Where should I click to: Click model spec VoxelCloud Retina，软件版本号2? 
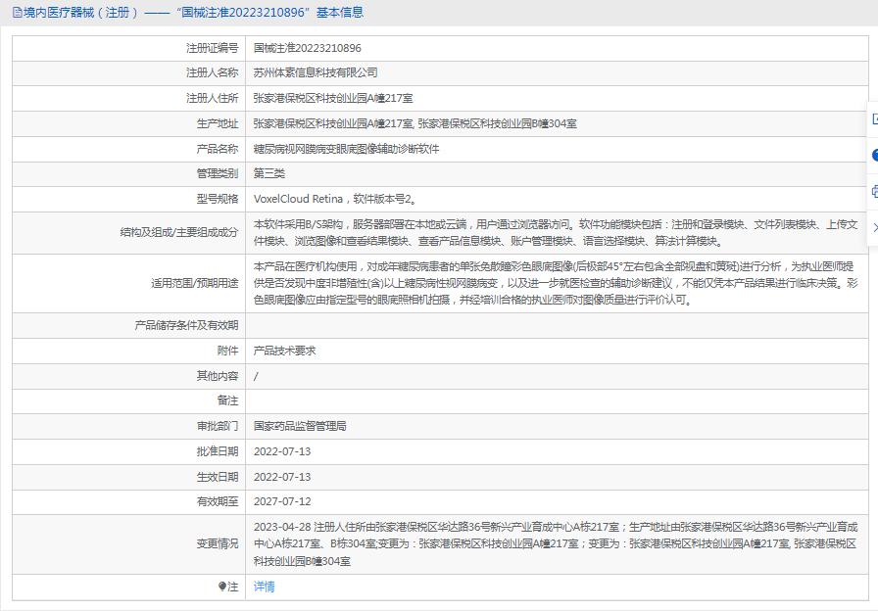pos(334,199)
